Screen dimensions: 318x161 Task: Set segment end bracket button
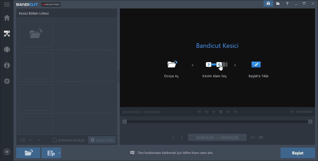coord(182,137)
